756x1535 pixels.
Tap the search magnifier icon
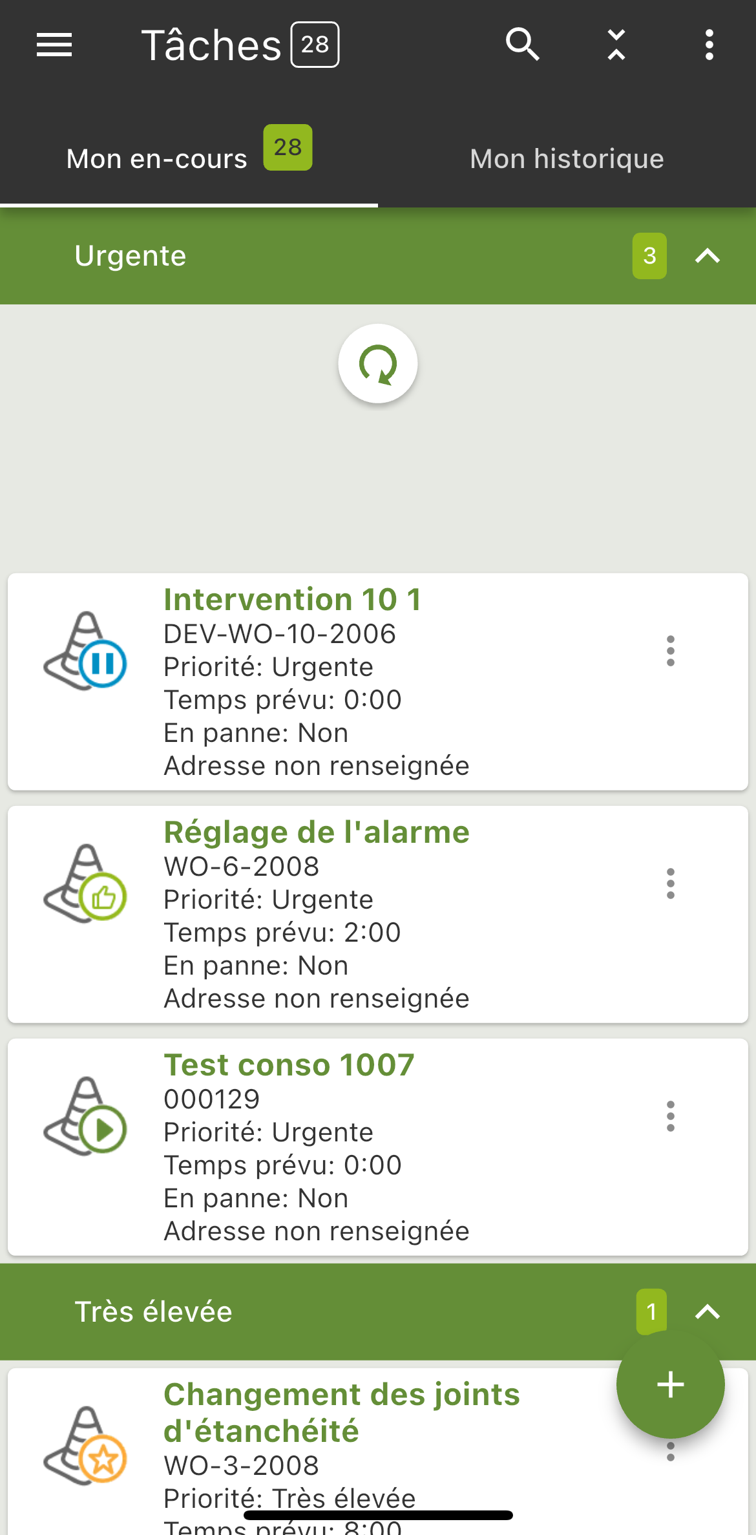coord(522,45)
